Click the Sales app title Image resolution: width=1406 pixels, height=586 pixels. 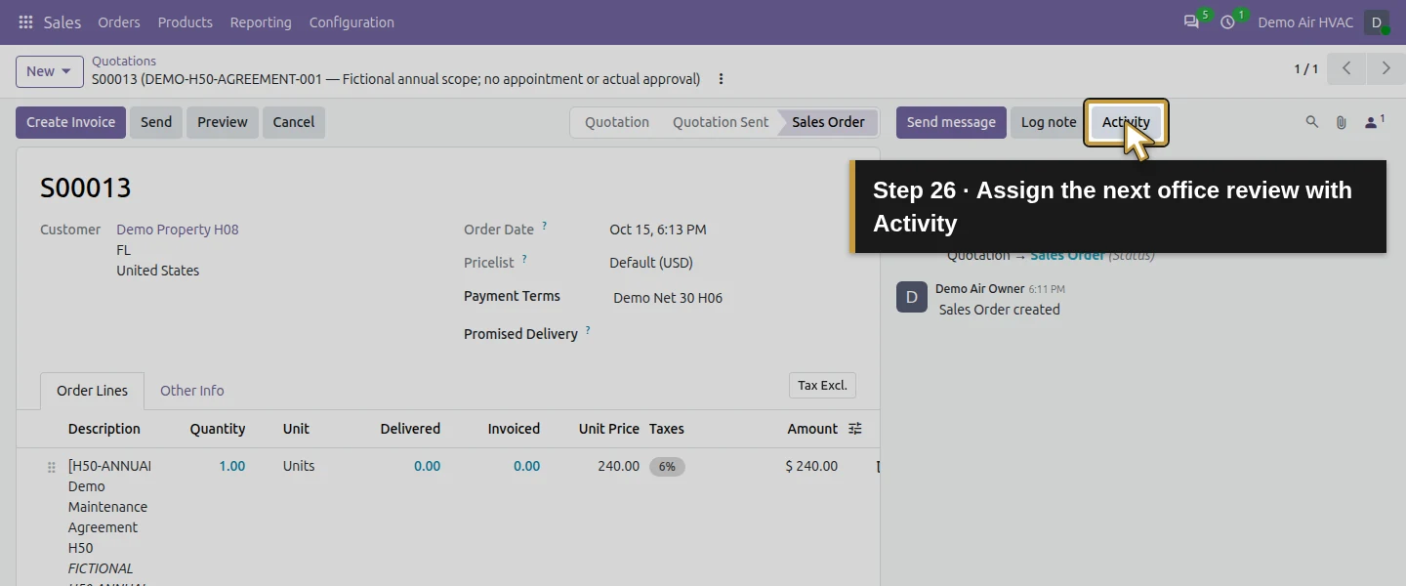(62, 22)
